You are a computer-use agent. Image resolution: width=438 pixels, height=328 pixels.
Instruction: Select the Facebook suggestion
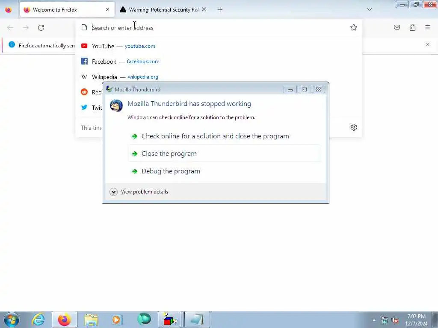[219, 61]
